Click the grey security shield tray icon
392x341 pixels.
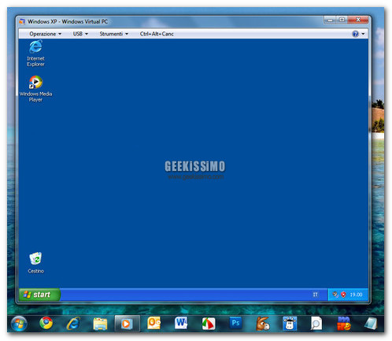[335, 295]
